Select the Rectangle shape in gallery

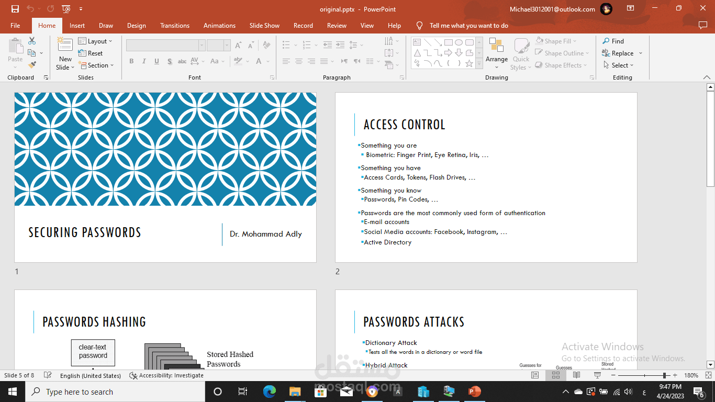[449, 42]
